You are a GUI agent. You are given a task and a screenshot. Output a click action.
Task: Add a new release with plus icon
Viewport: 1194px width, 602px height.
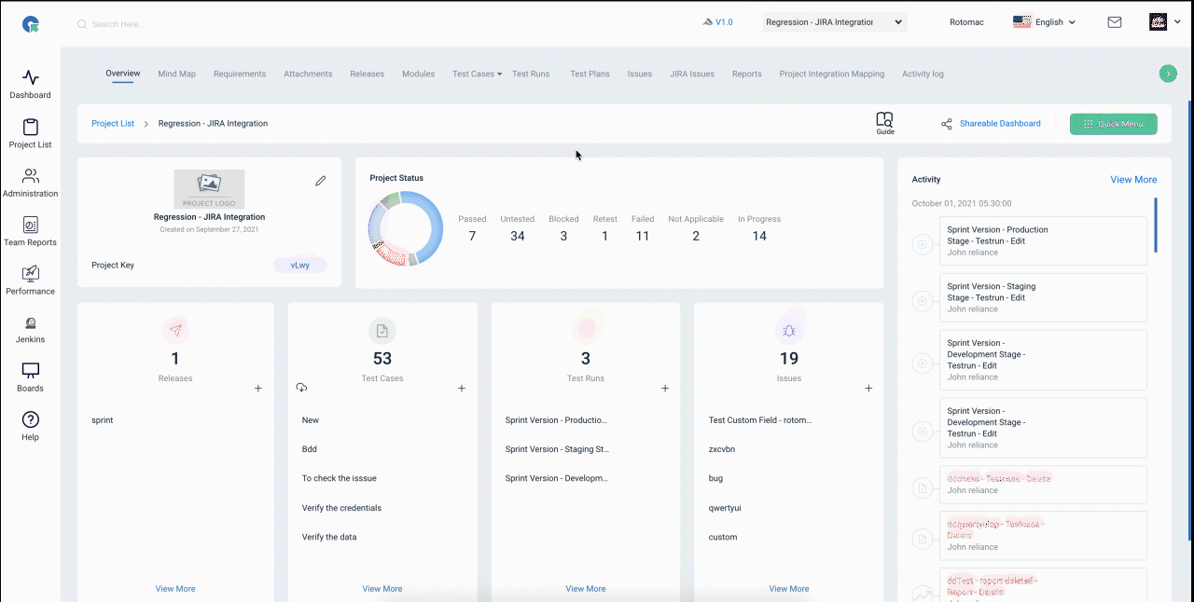click(x=258, y=389)
